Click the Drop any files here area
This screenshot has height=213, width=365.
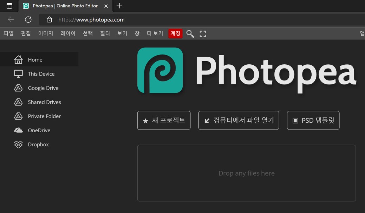(247, 173)
